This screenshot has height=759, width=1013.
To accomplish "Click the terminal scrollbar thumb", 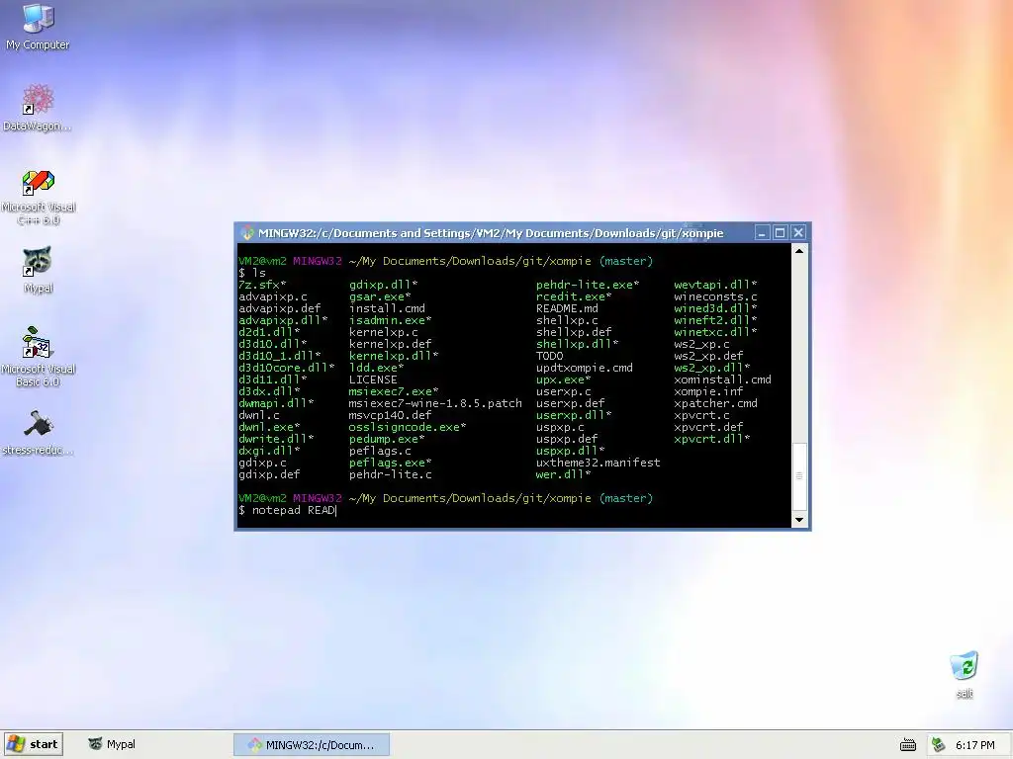I will pyautogui.click(x=799, y=476).
